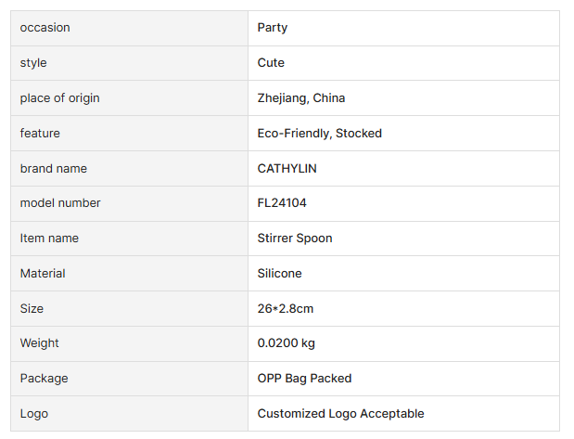The height and width of the screenshot is (439, 574).
Task: Select the 'Zhejiang, China' value text
Action: 301,98
